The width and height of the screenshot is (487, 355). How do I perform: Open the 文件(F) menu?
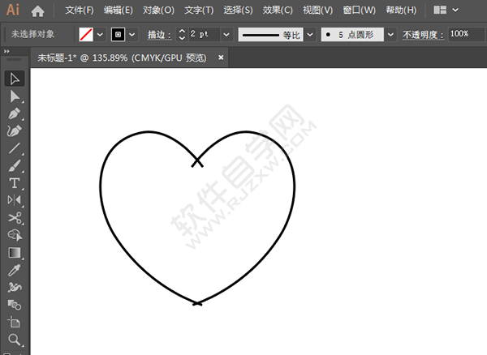coord(80,11)
